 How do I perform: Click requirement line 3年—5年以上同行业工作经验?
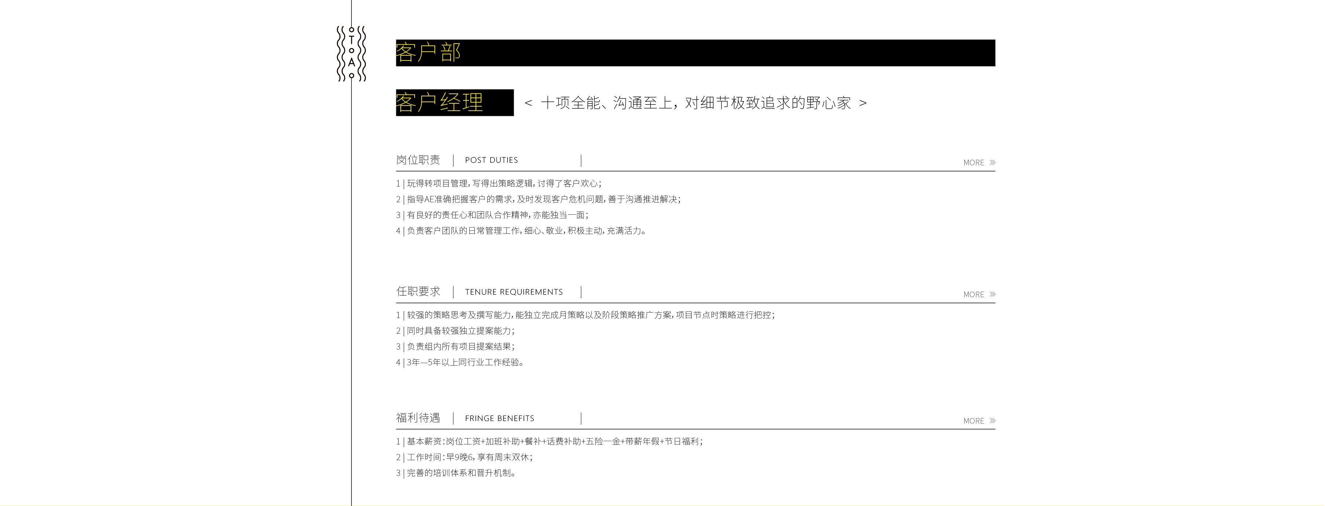tap(460, 363)
